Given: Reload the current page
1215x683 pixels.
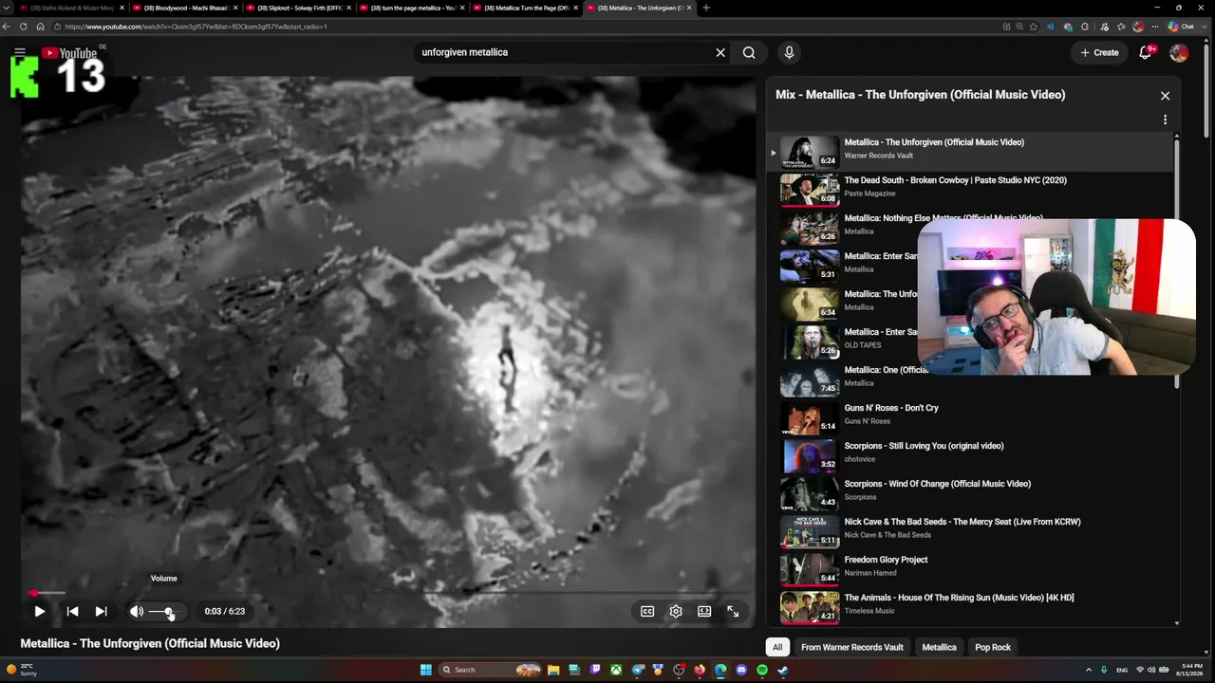Looking at the screenshot, I should (24, 27).
